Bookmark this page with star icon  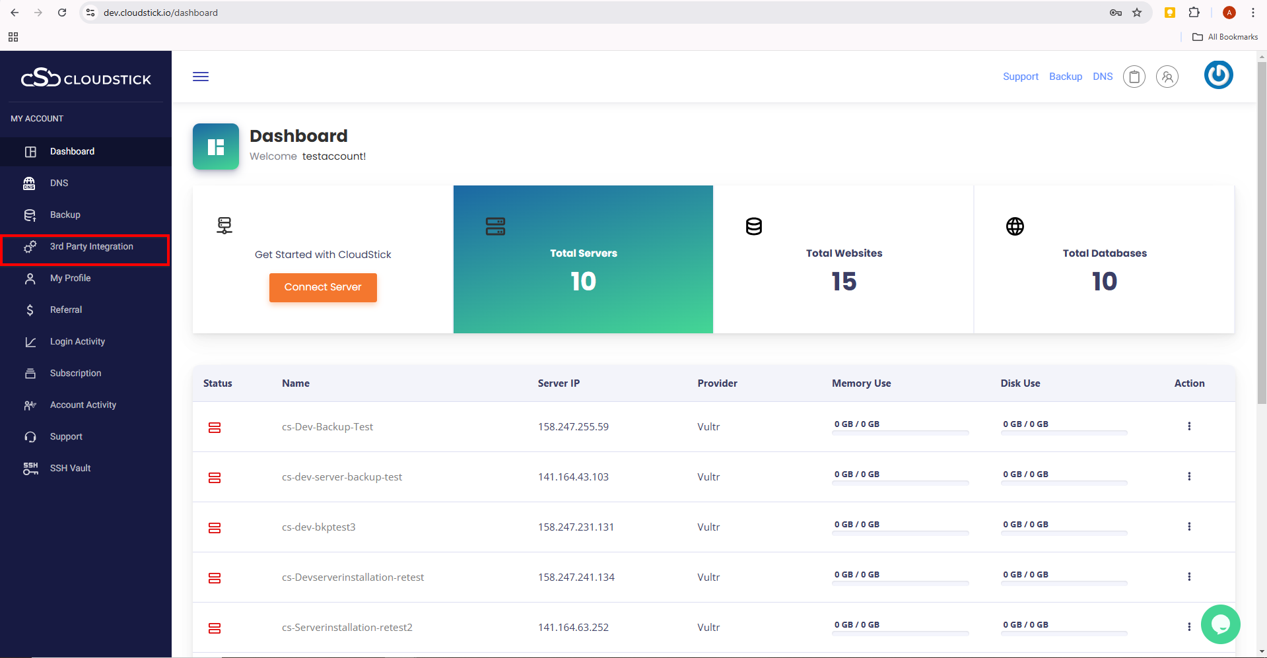point(1137,13)
